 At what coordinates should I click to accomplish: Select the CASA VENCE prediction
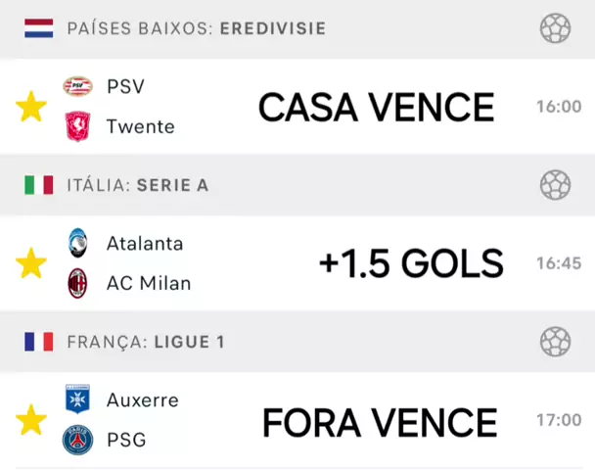(x=376, y=107)
